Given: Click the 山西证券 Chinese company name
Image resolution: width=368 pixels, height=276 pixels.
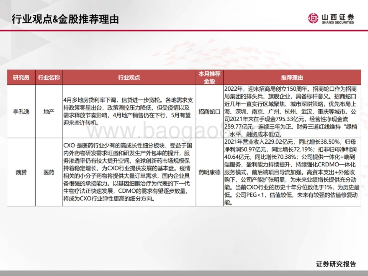Looking at the screenshot, I should pyautogui.click(x=338, y=17).
